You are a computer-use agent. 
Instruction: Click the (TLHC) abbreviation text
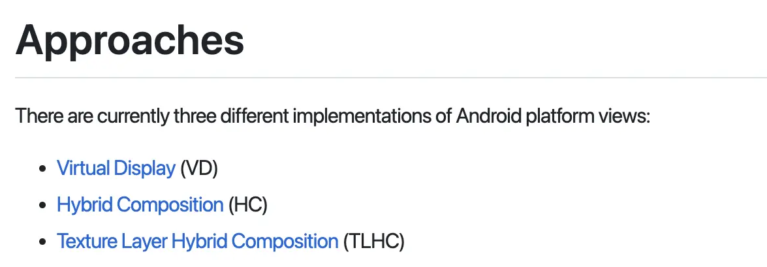(x=374, y=242)
